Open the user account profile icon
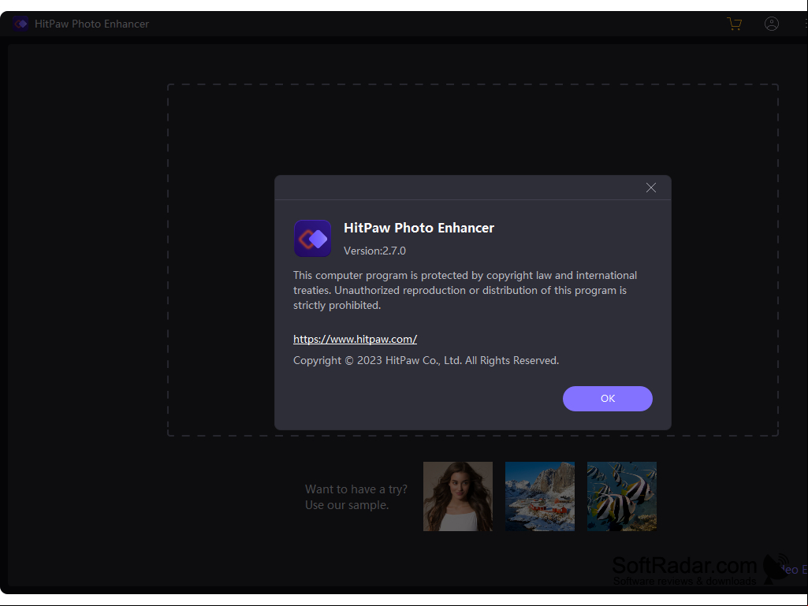 (772, 24)
